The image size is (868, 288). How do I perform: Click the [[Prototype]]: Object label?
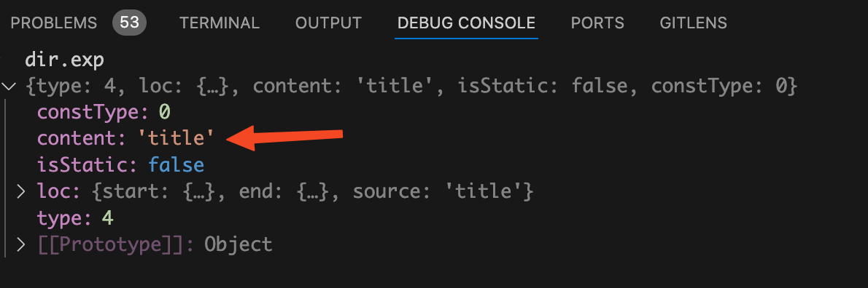155,244
